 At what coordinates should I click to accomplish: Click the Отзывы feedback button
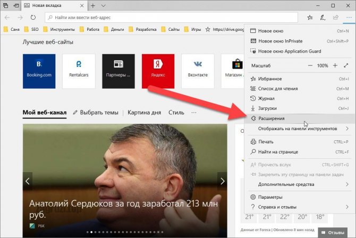click(x=333, y=233)
